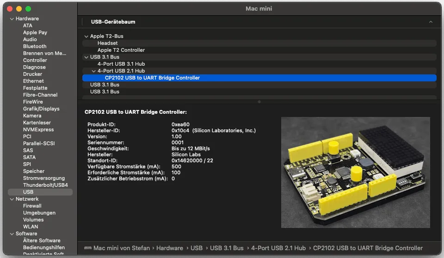Open Ethernet in the sidebar
444x258 pixels.
click(x=33, y=81)
